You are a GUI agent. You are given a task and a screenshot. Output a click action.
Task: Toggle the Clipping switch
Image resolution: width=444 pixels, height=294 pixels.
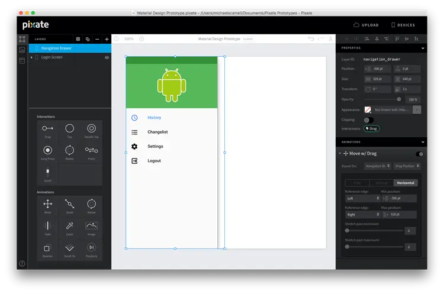point(369,120)
